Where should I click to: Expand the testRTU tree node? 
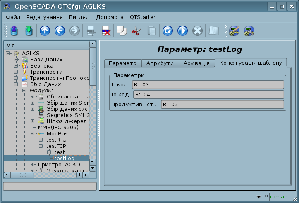pos(41,140)
